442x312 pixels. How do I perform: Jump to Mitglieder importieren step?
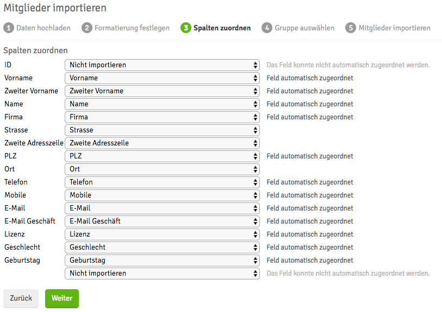pyautogui.click(x=394, y=28)
